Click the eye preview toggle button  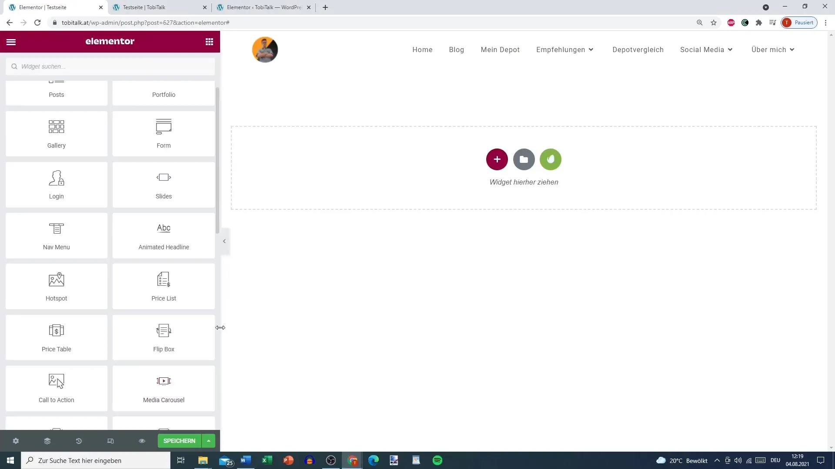click(x=142, y=441)
